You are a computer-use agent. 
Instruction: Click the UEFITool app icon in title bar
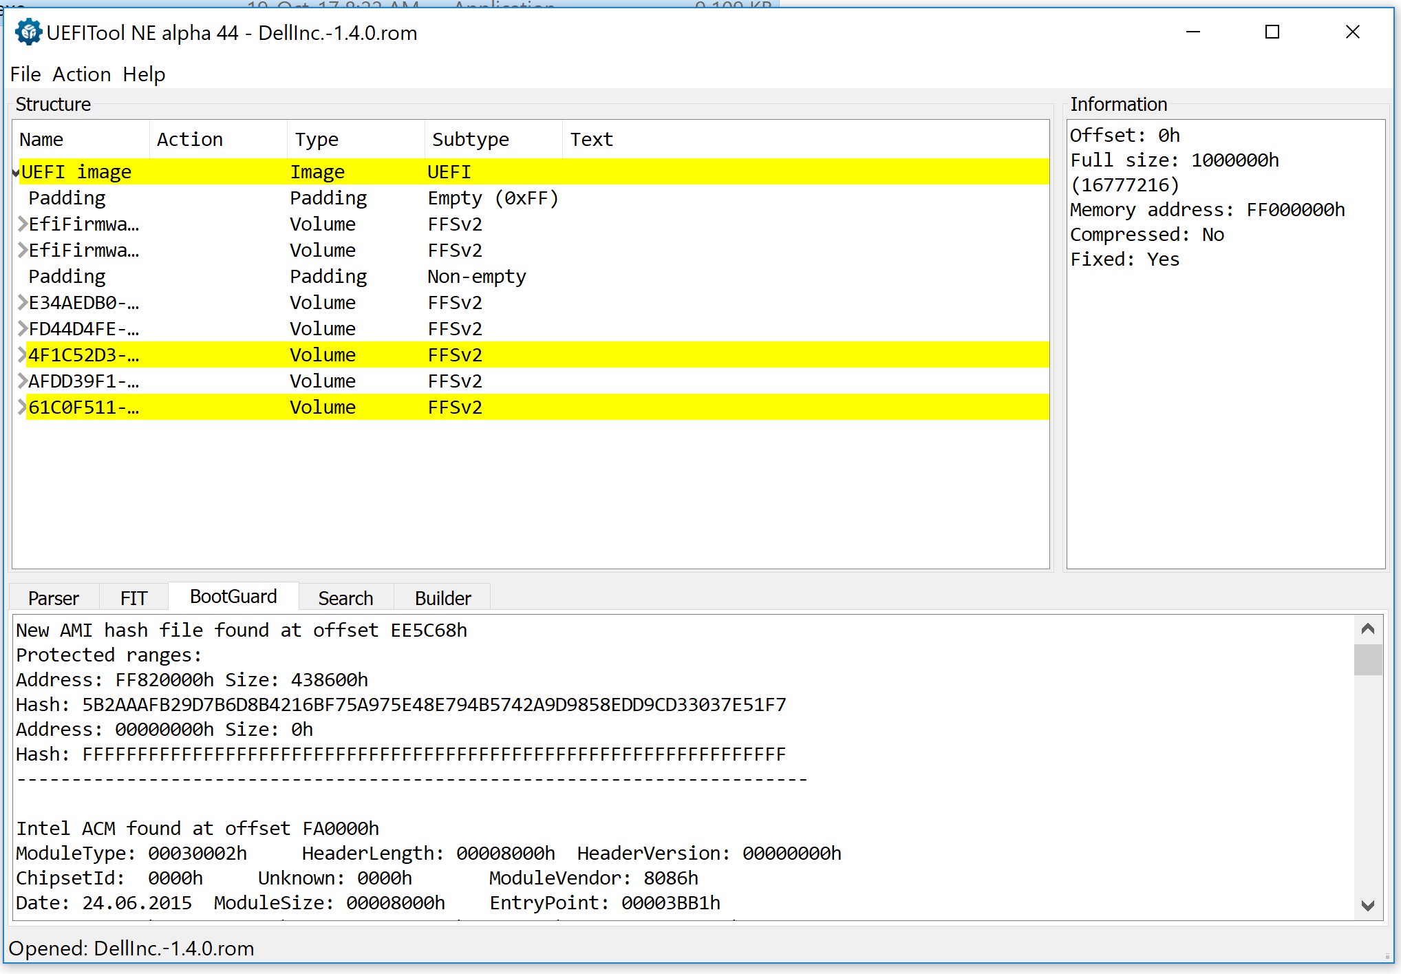click(28, 32)
